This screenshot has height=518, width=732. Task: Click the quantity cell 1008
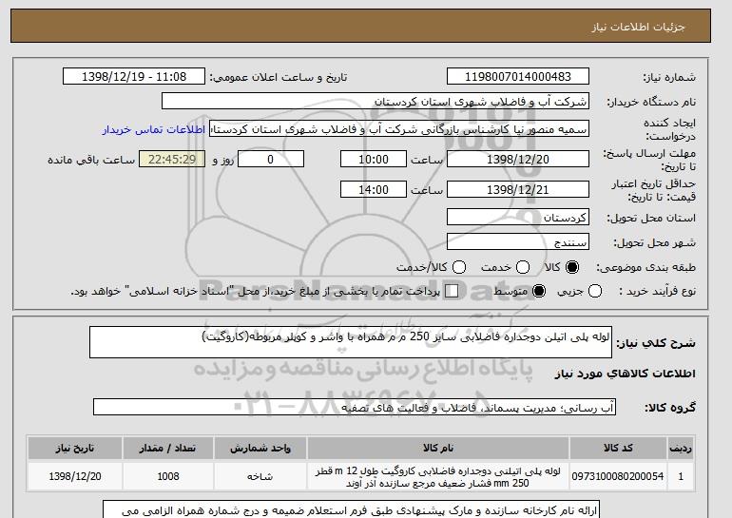point(168,476)
